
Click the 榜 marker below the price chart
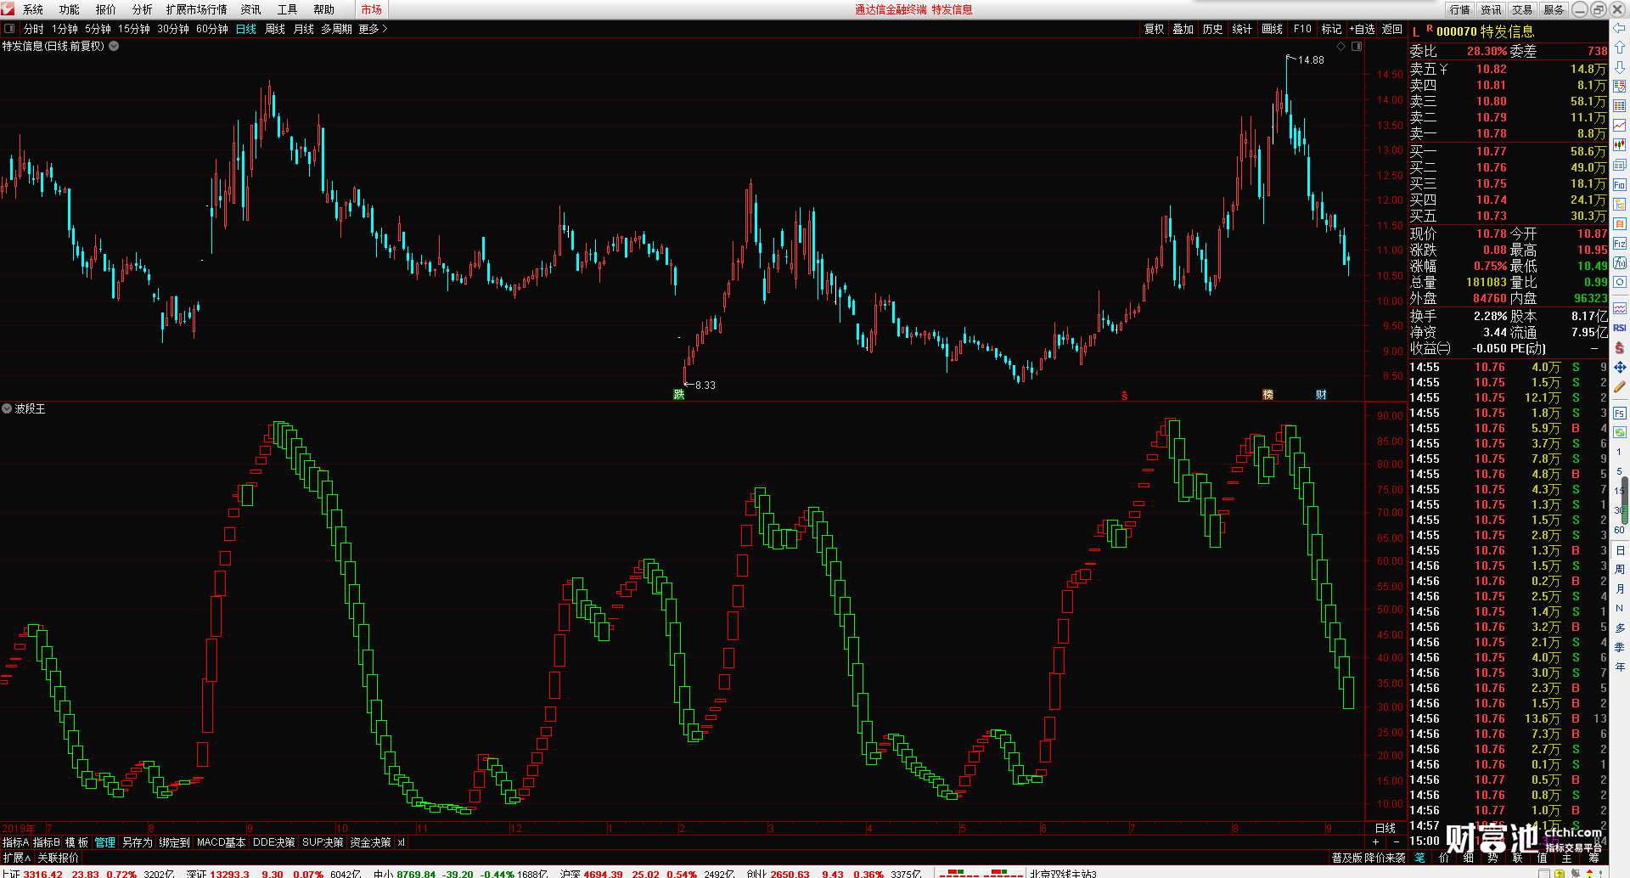pos(1267,394)
